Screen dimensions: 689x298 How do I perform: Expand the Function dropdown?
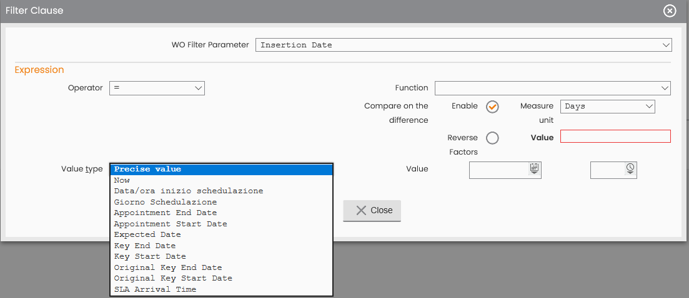click(x=553, y=88)
